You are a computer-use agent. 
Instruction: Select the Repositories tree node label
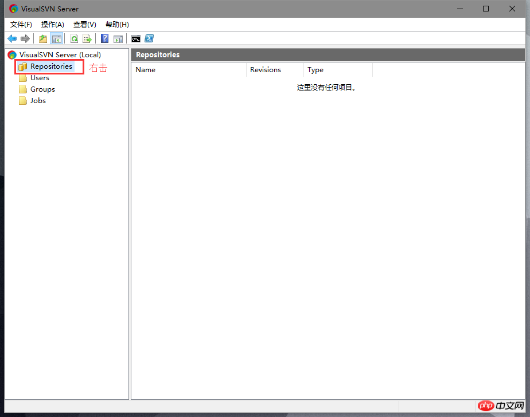point(52,66)
